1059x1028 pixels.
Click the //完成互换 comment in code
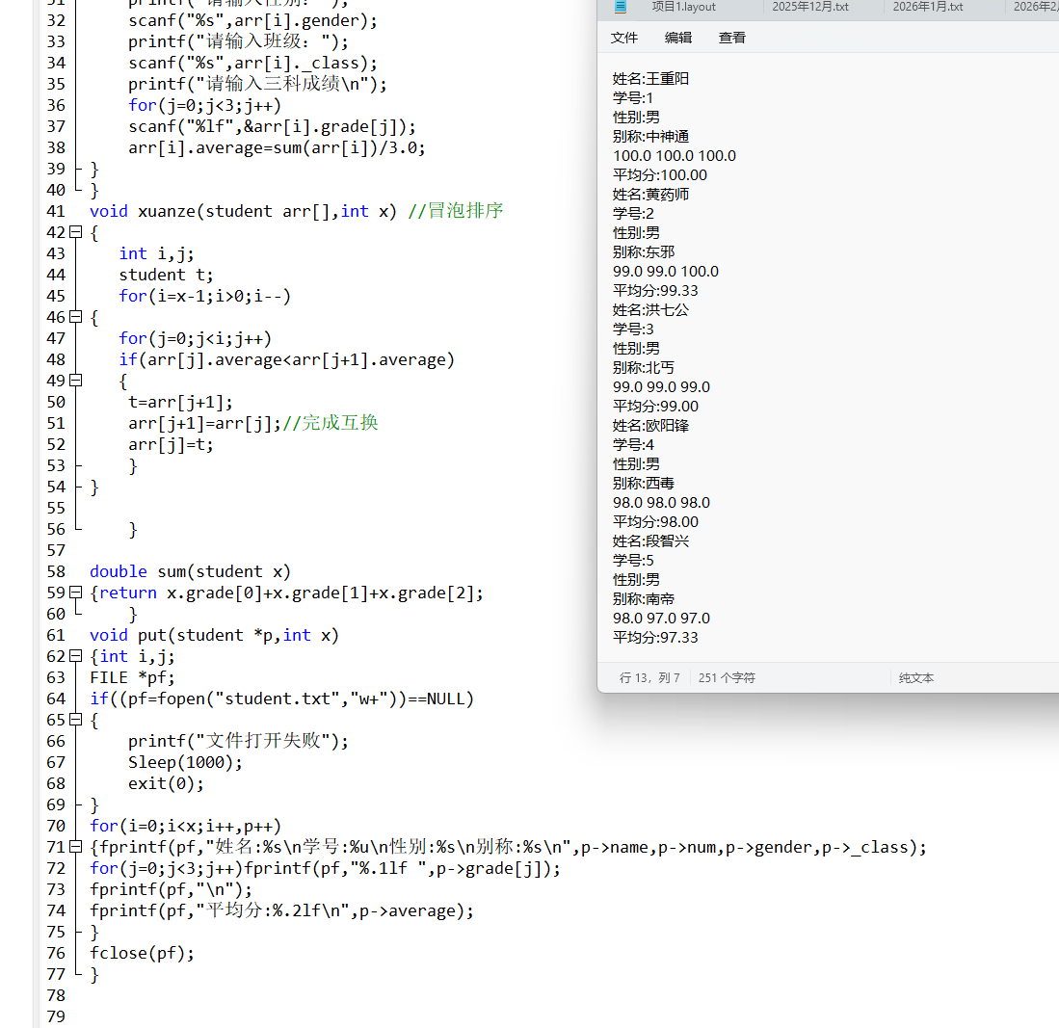tap(331, 423)
